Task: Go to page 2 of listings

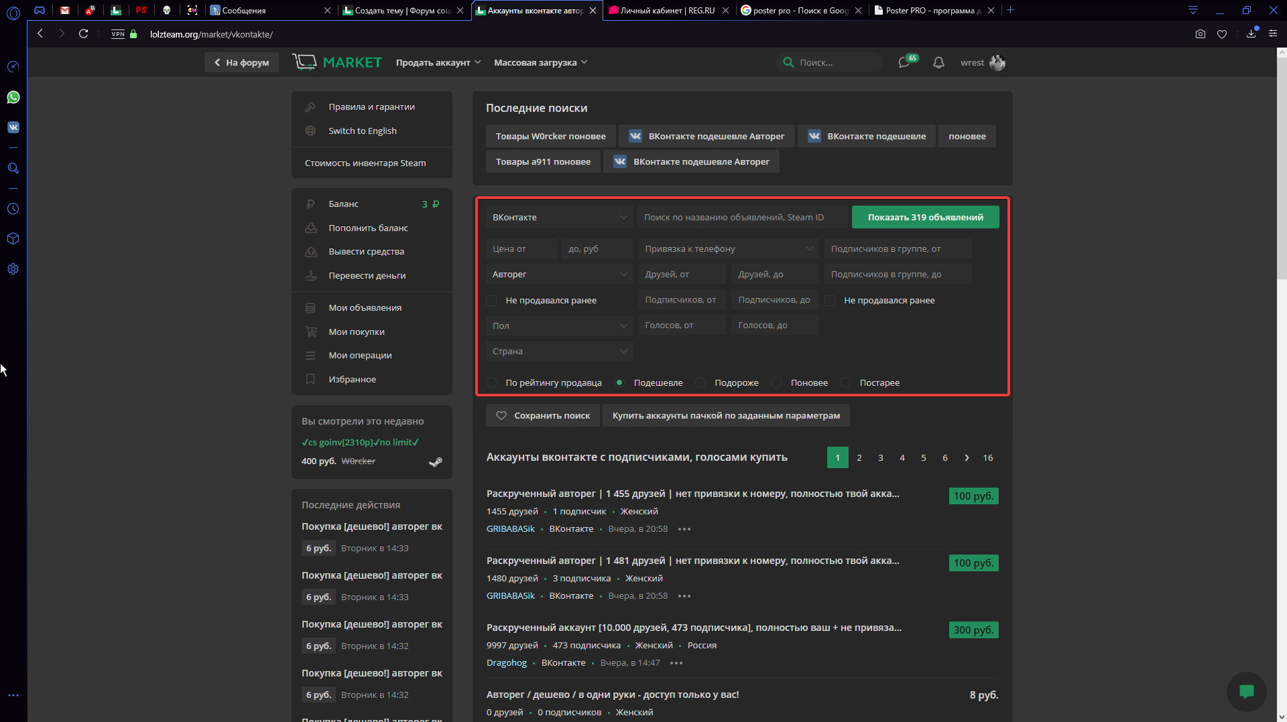Action: coord(859,457)
